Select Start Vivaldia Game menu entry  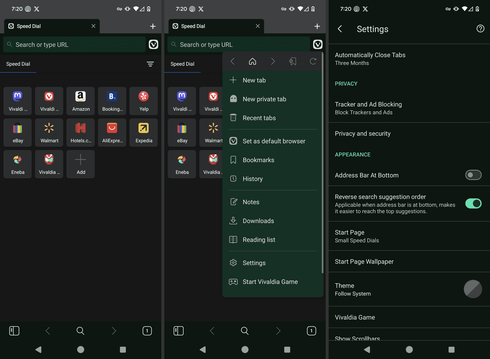tap(270, 282)
